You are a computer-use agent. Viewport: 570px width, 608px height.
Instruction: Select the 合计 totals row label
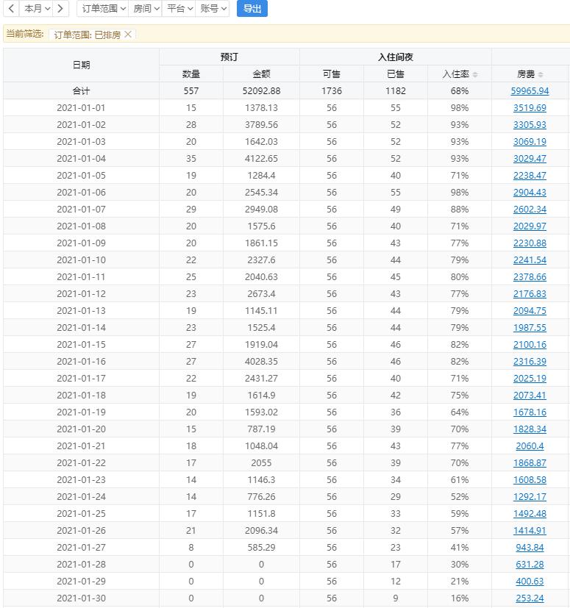82,90
